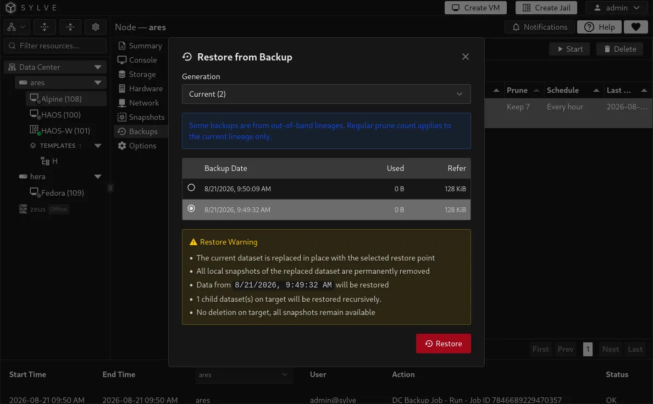This screenshot has width=653, height=404.
Task: Click the Status column header in task log
Action: click(x=617, y=374)
